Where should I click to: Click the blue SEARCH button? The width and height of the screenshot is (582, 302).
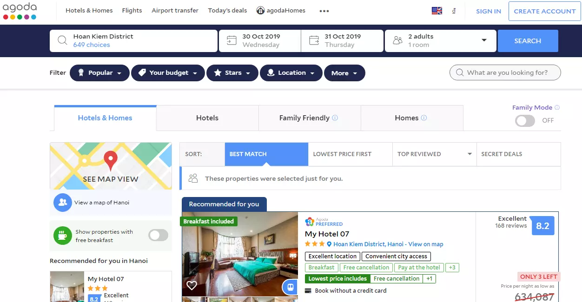pyautogui.click(x=528, y=41)
